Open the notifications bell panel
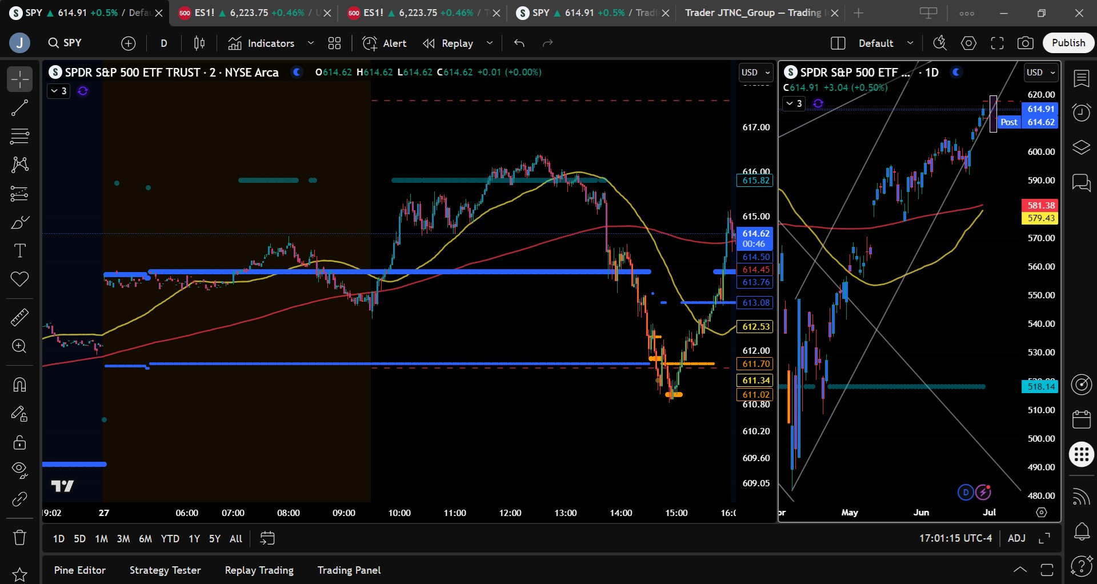Viewport: 1097px width, 584px height. point(1081,531)
